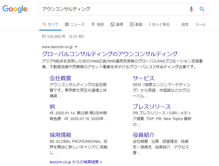Click the snippet BE GLOBAL PROFESSIONAL
219x166 pixels.
pos(79,147)
